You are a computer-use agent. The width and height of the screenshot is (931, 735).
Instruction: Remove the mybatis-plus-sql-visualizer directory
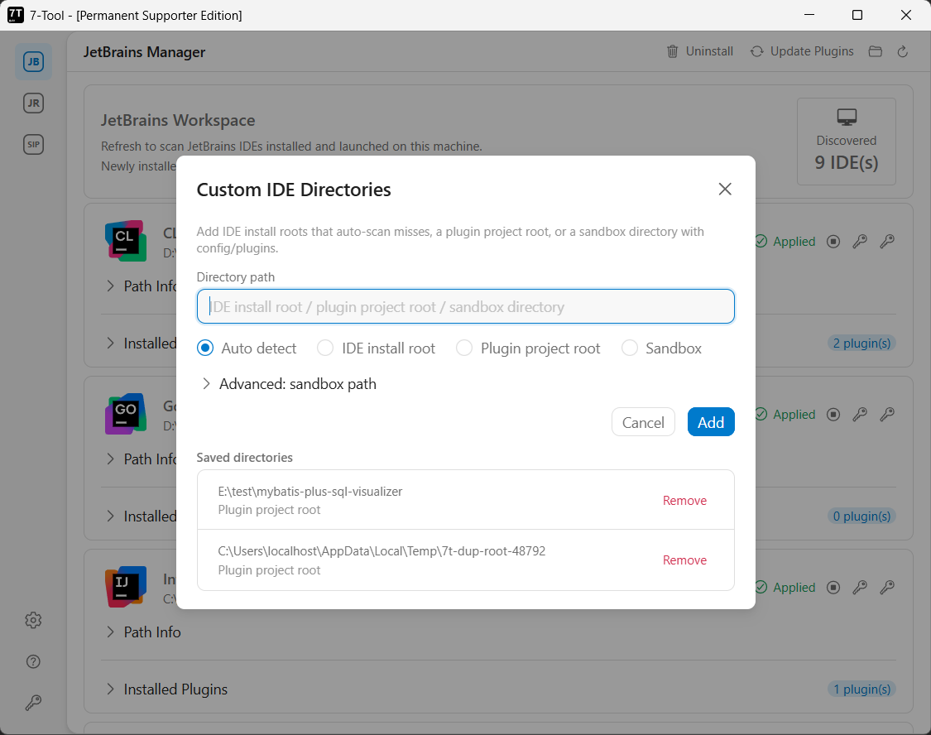point(684,501)
